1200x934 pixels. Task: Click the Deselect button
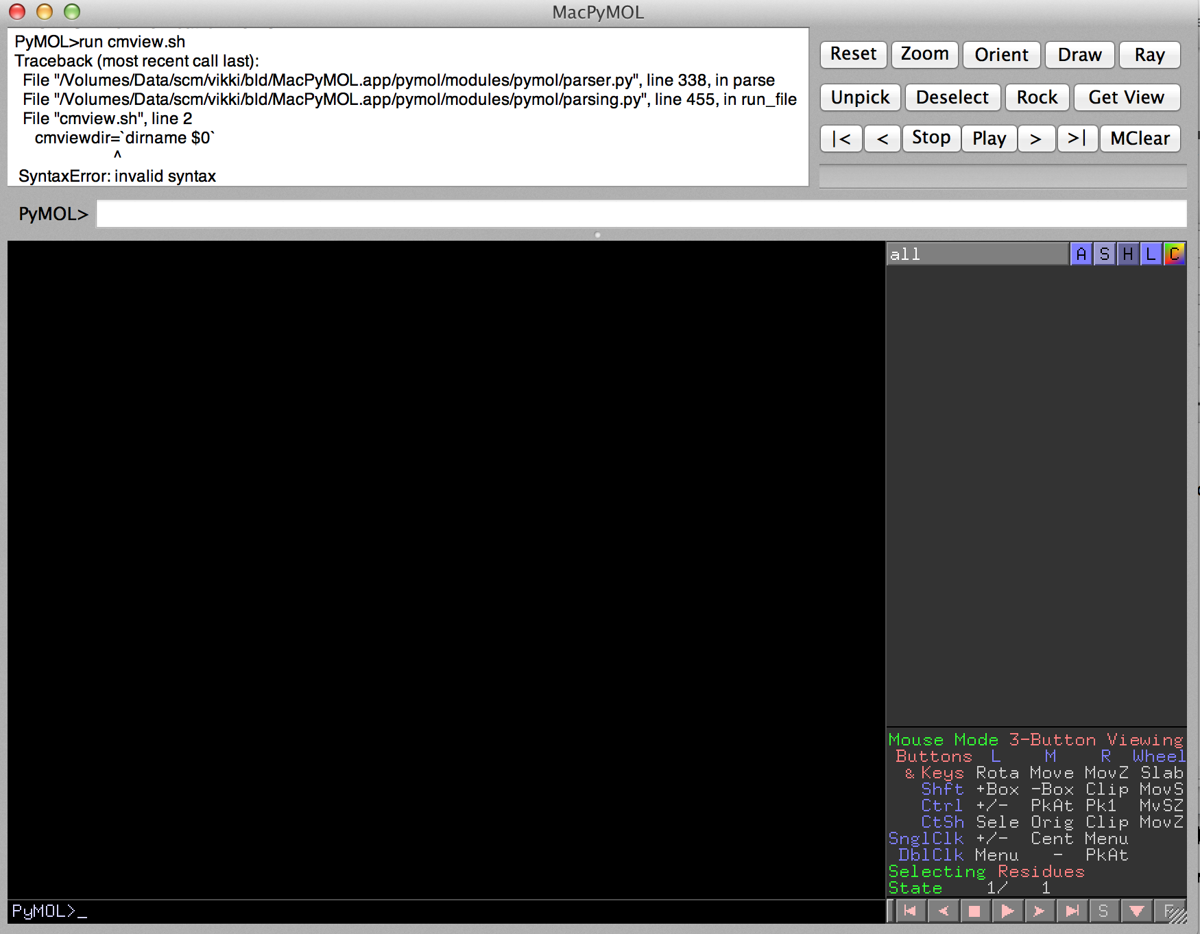[x=952, y=97]
